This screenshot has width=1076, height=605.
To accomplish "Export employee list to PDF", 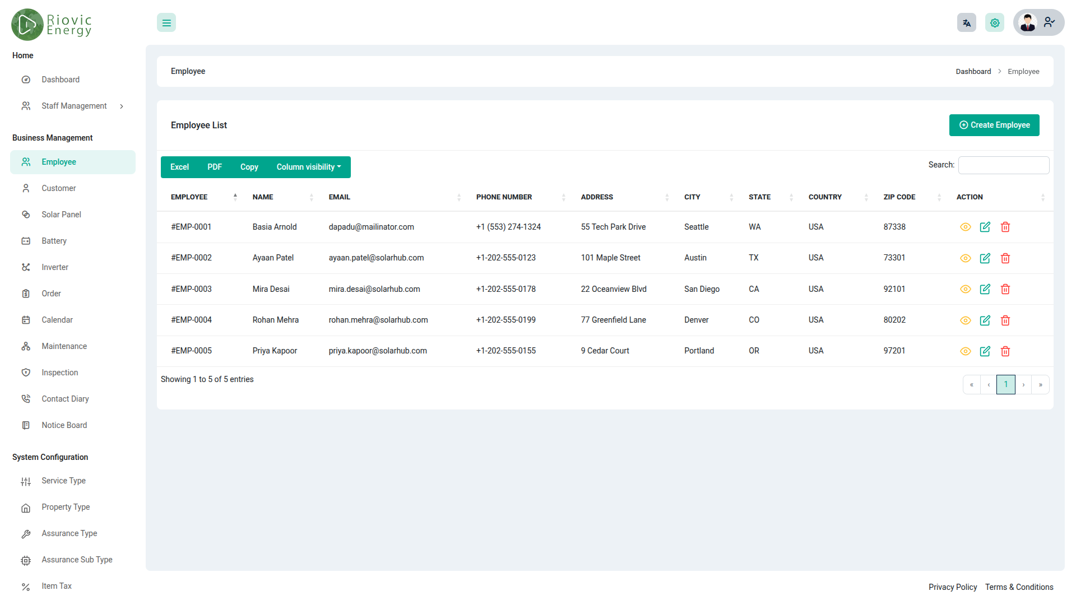I will coord(215,167).
